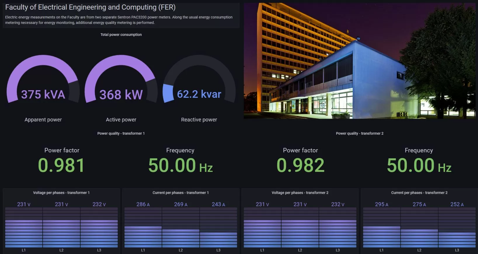Screen dimensions: 478x254
Task: Open Total power consumption panel title
Action: [x=121, y=34]
